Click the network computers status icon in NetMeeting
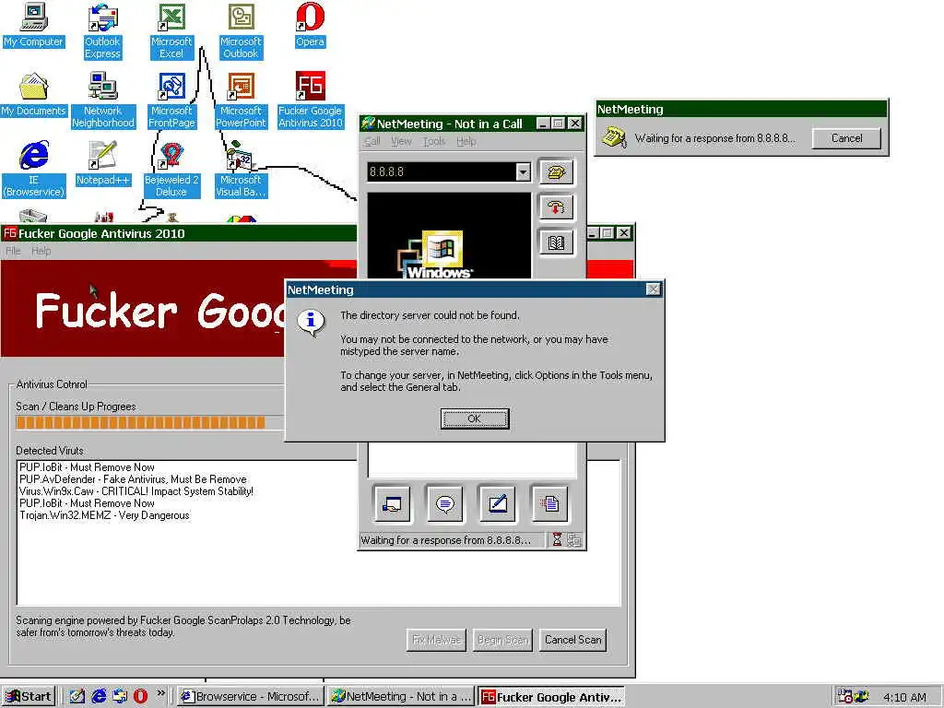 click(x=574, y=540)
